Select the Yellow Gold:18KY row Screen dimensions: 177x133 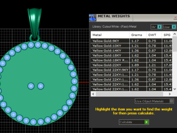point(132,55)
